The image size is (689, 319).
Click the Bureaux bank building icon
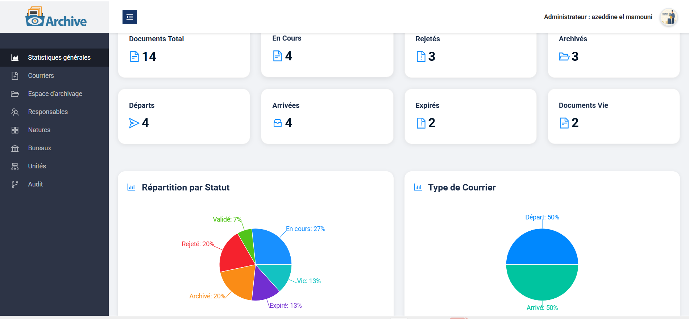(15, 148)
